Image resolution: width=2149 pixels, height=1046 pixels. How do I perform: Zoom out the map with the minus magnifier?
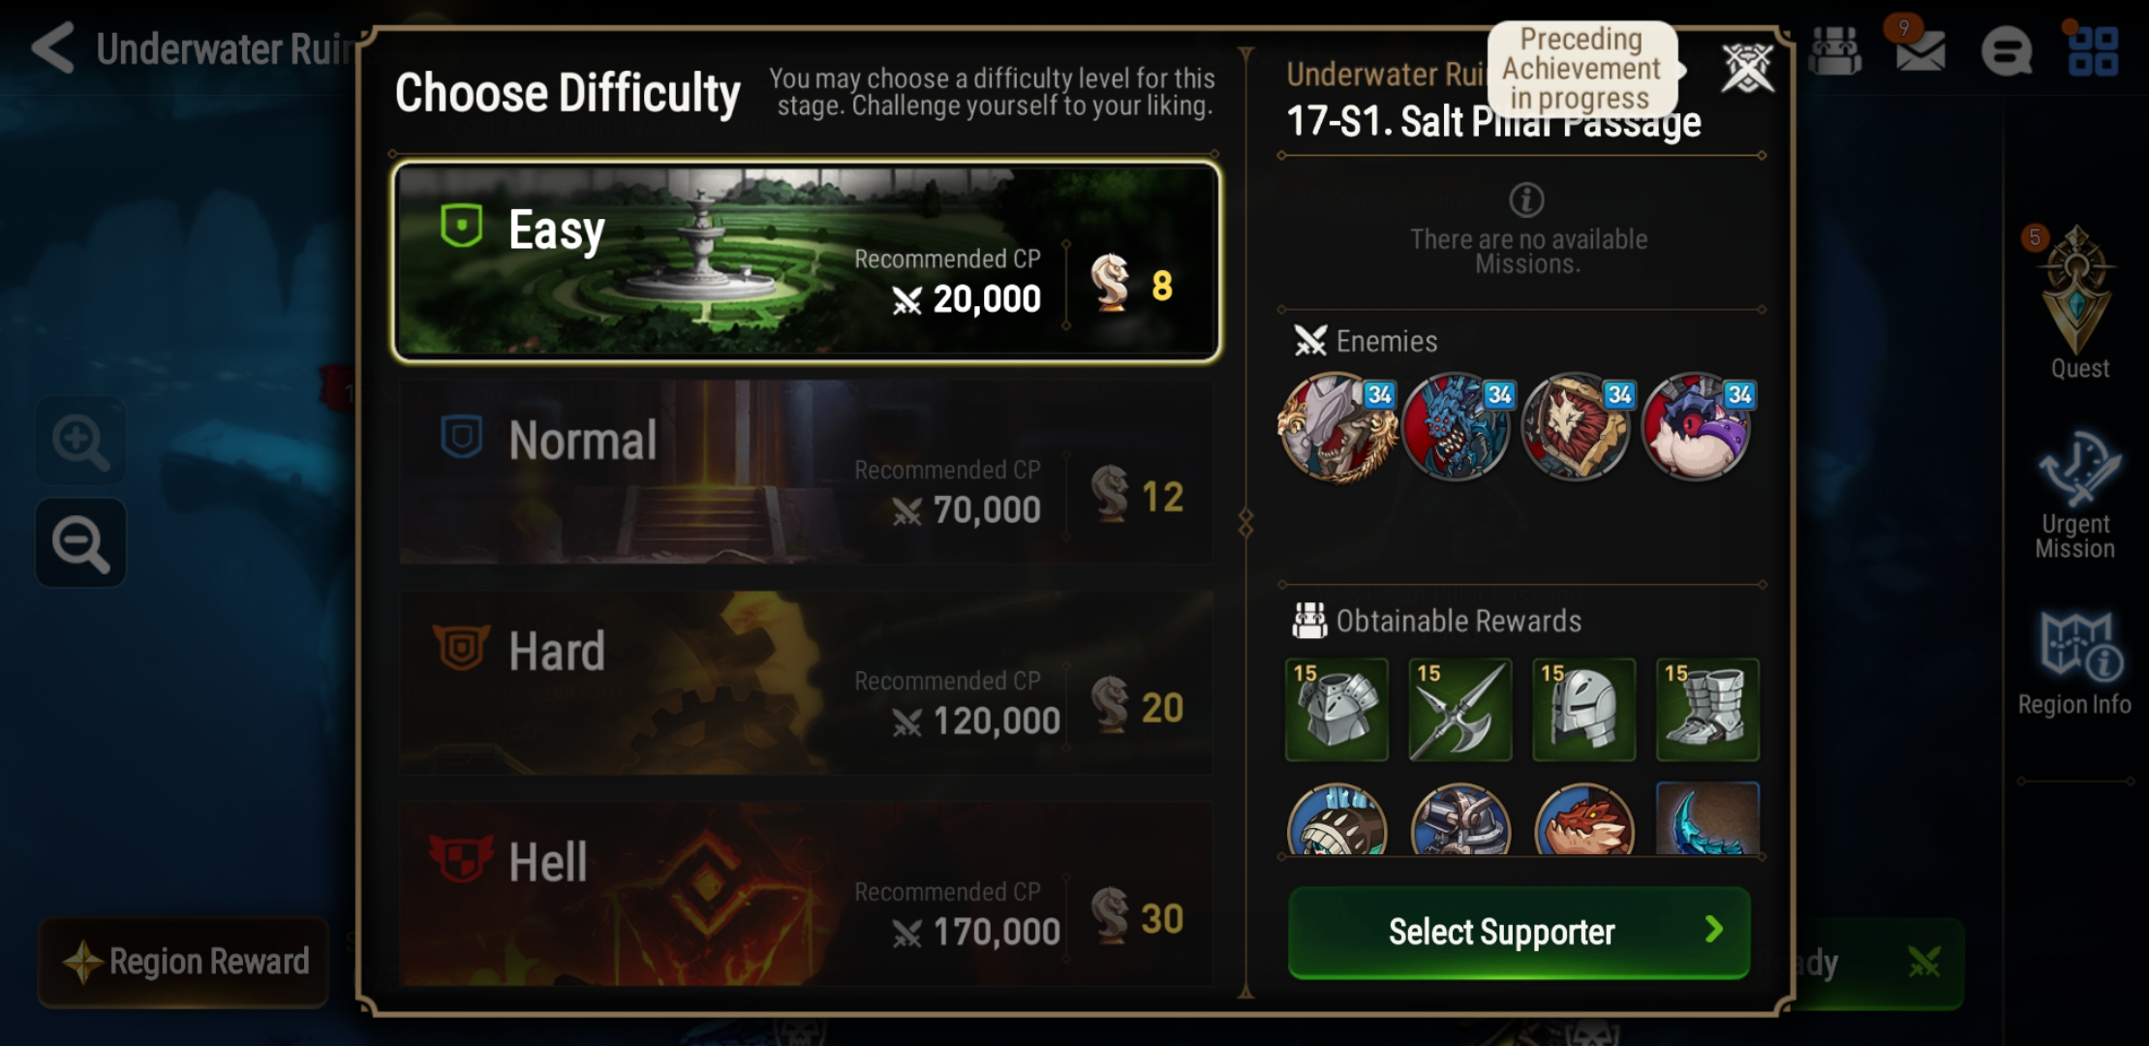point(81,542)
